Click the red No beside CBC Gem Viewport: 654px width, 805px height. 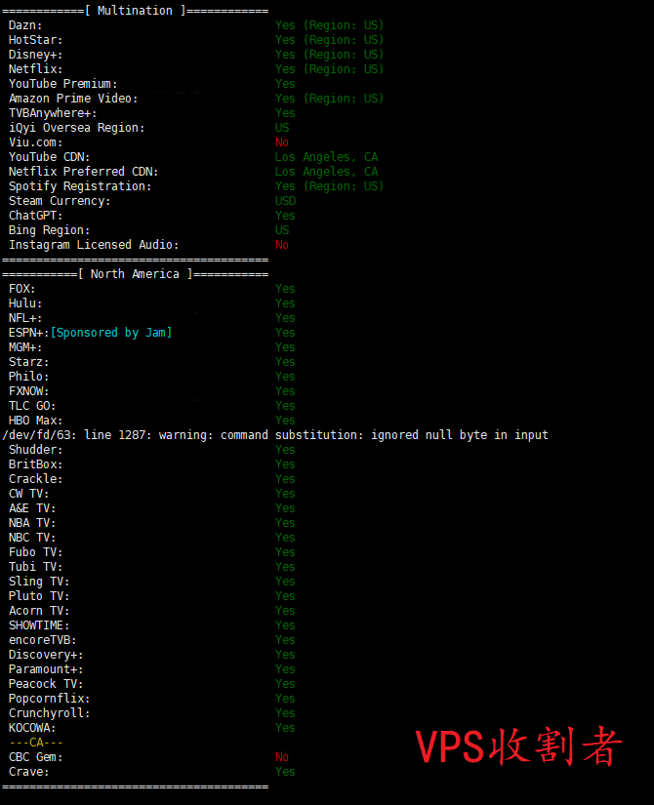[x=282, y=757]
